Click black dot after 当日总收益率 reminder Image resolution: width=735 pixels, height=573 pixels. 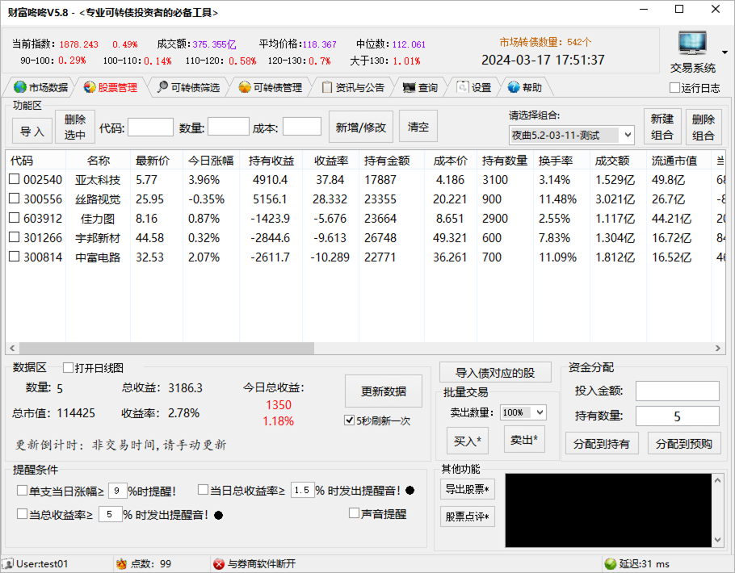point(409,491)
